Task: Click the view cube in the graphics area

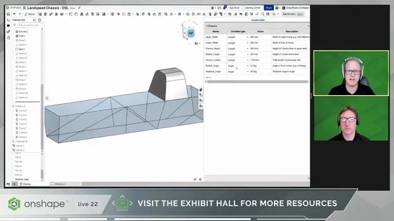Action: pos(190,33)
